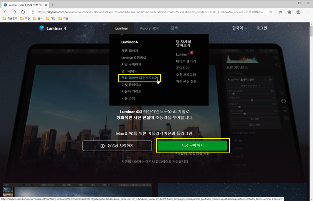Follow the 여기서 업그레이드 가능합니다 link
Image resolution: width=313 pixels, height=201 pixels.
pos(166,161)
